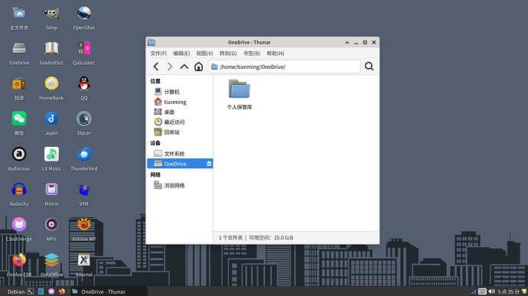The height and width of the screenshot is (296, 528).
Task: Open the Thunar search tool
Action: (x=370, y=67)
